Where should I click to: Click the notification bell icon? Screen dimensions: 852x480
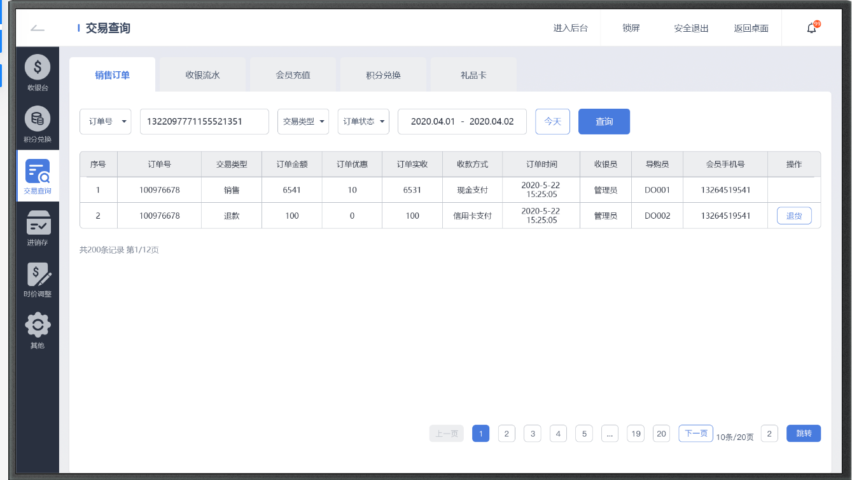(x=812, y=28)
